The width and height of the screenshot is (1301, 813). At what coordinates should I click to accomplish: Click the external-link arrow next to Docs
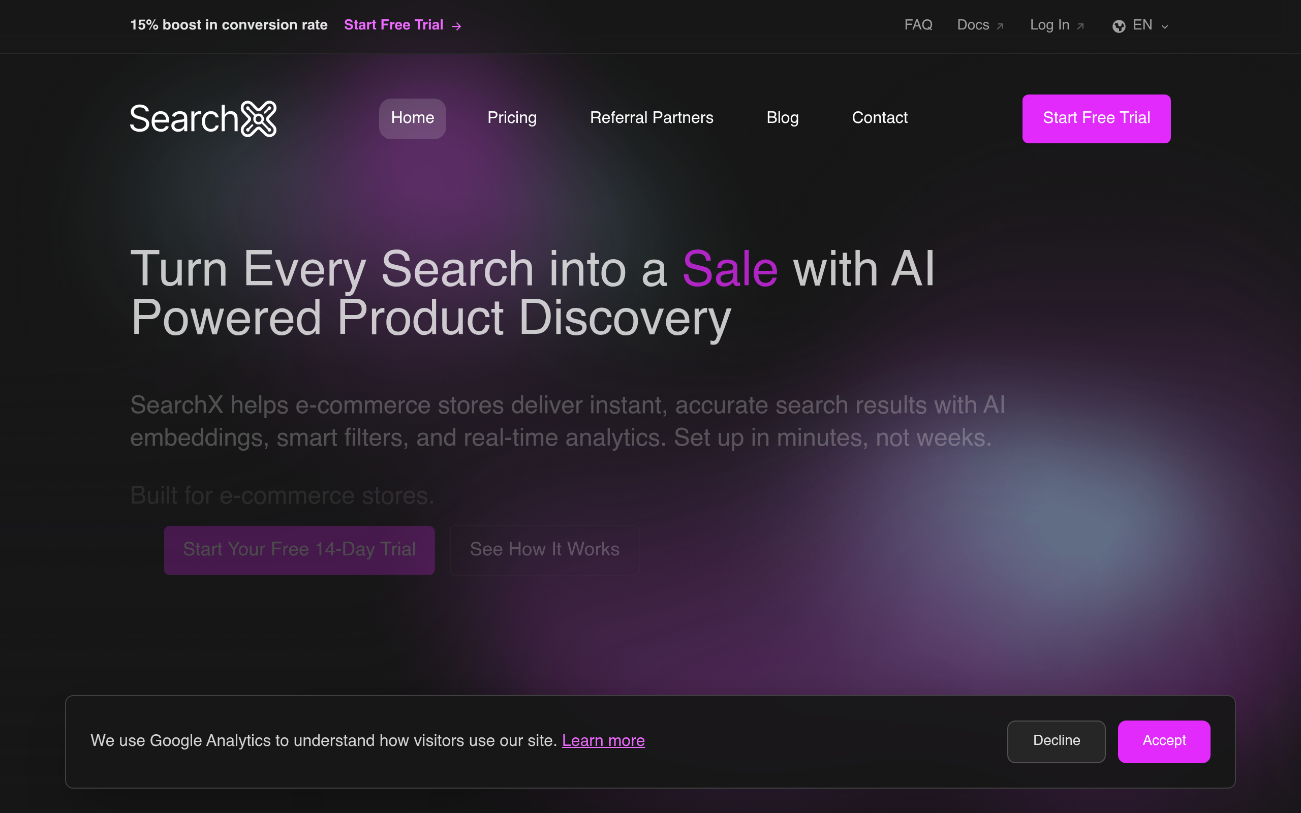1000,26
